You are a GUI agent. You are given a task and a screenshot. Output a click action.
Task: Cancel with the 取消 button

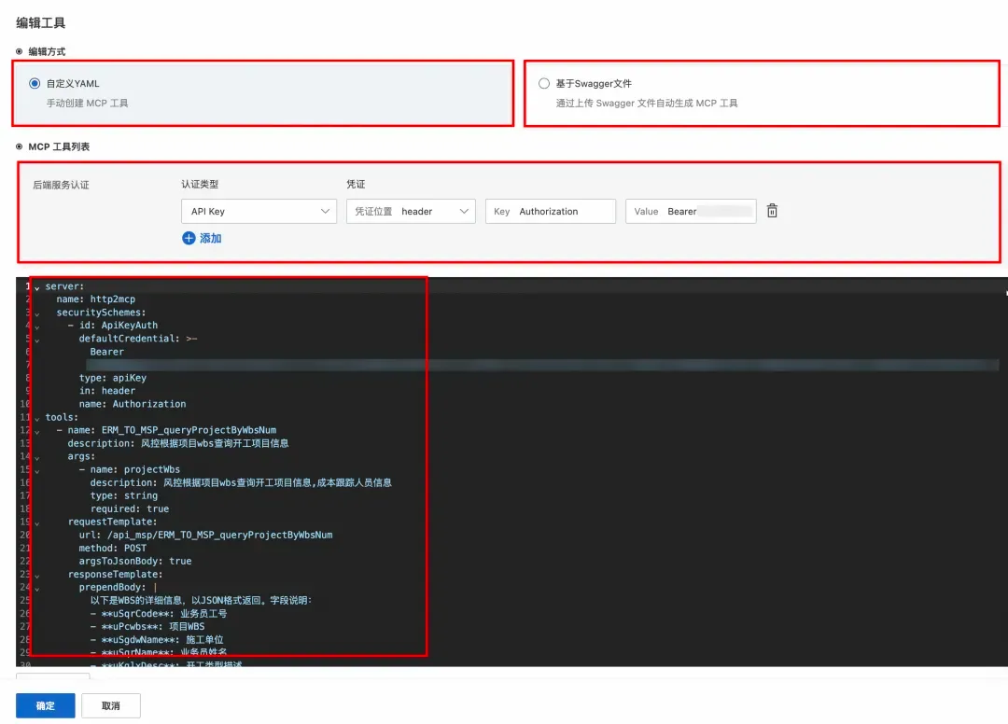(110, 705)
